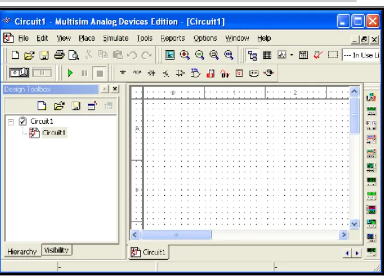This screenshot has width=384, height=276.
Task: Open the In Use List combo box
Action: [x=360, y=55]
